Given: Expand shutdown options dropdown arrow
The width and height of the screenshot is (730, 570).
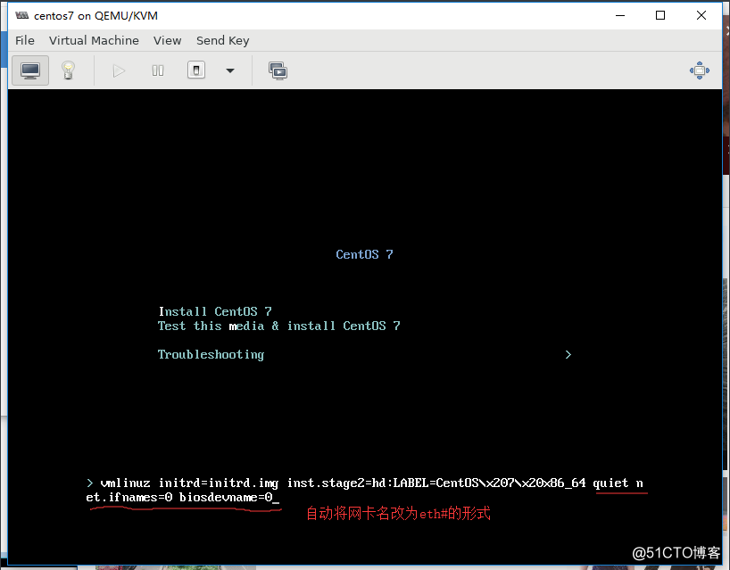Looking at the screenshot, I should pyautogui.click(x=230, y=70).
